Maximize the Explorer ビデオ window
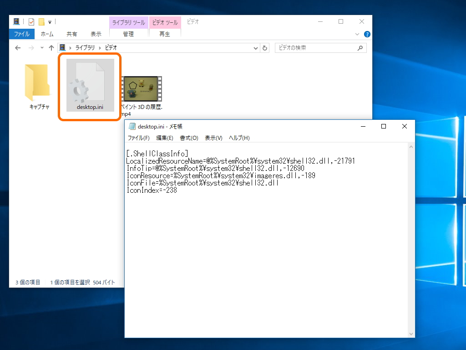466x350 pixels. point(341,22)
